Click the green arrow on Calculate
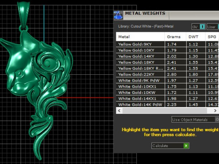Image resolution: width=219 pixels, height=164 pixels. tap(186, 146)
